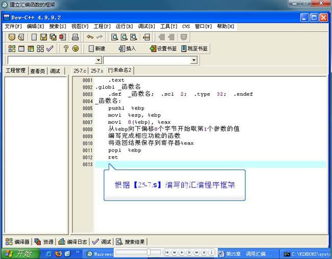Click the Save All toolbar icon
The height and width of the screenshot is (259, 332).
coord(53,37)
